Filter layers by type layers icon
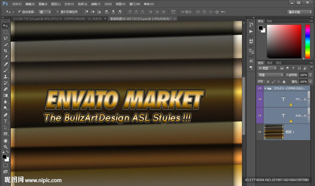The width and height of the screenshot is (315, 186). click(x=293, y=68)
